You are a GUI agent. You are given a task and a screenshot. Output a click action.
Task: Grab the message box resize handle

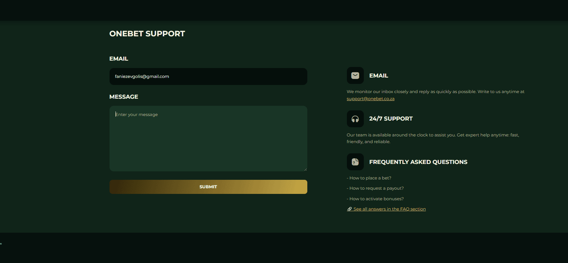[x=305, y=169]
